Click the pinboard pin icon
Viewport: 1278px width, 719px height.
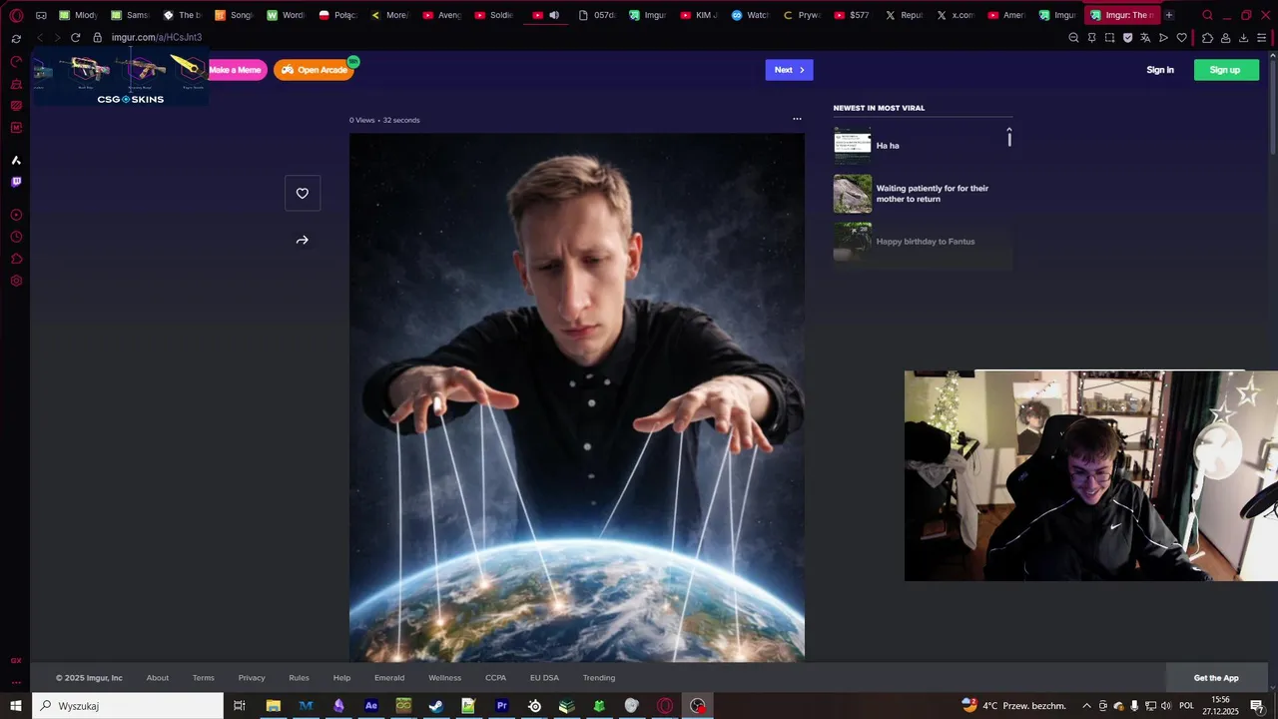1091,38
